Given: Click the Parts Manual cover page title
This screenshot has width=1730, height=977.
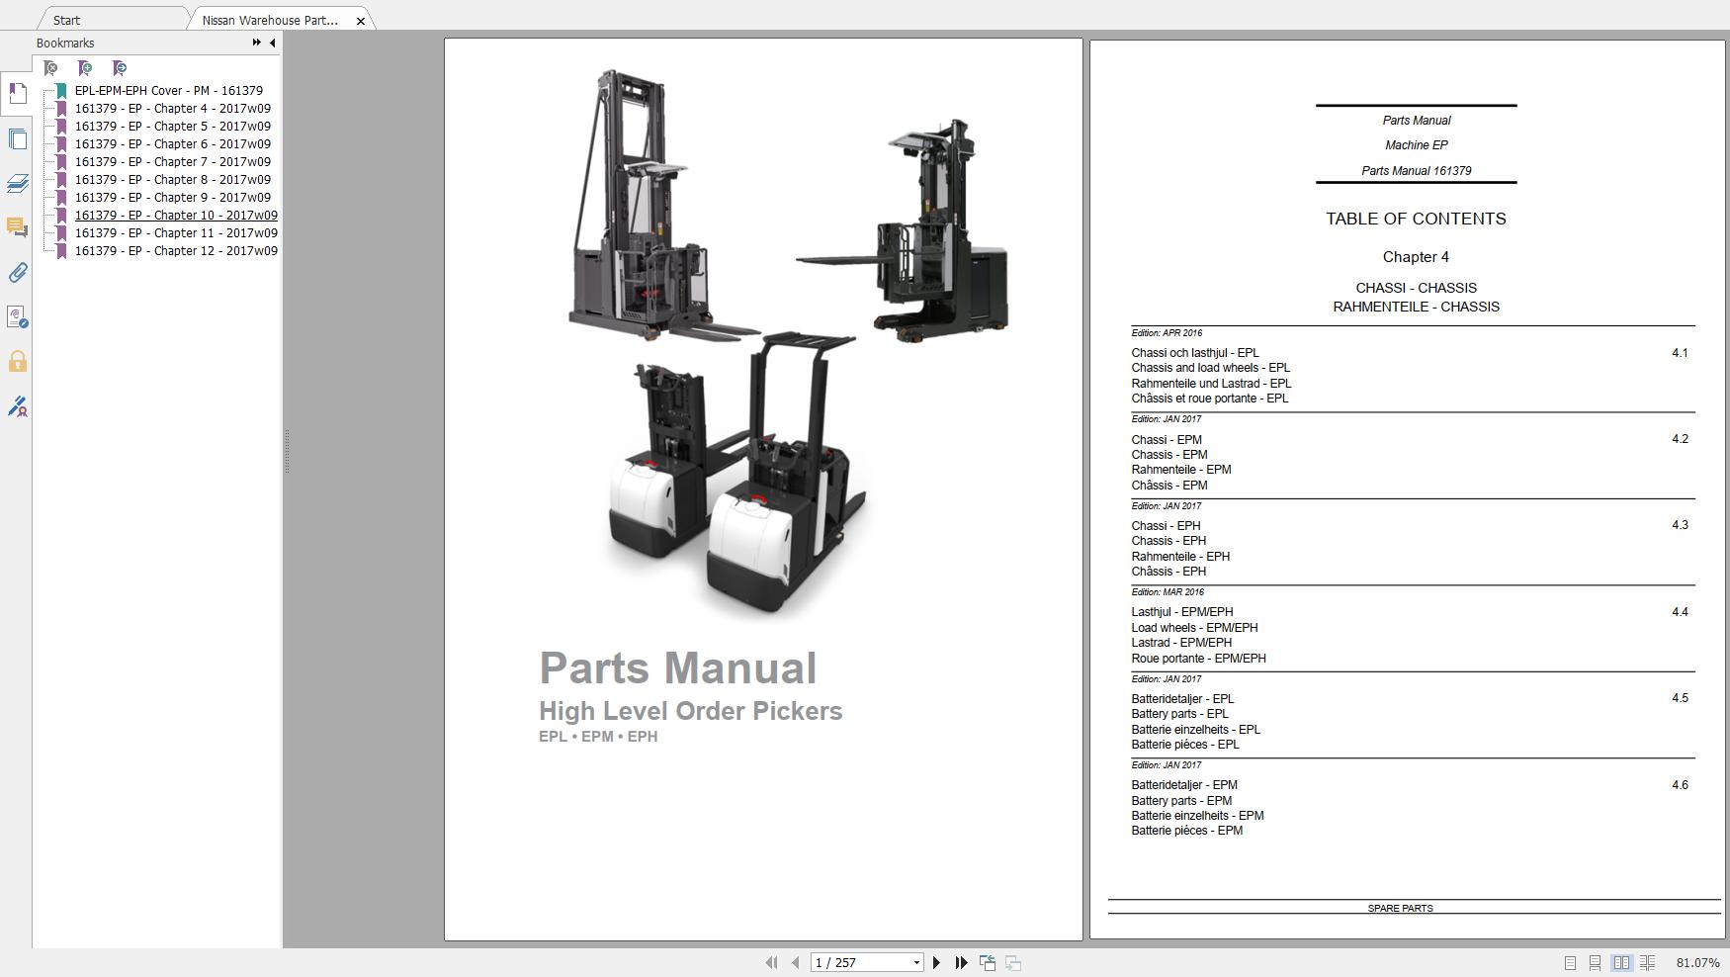Looking at the screenshot, I should pos(678,668).
